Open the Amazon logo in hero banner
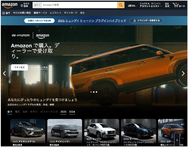Screen dimensions: 188x147 tap(42, 36)
